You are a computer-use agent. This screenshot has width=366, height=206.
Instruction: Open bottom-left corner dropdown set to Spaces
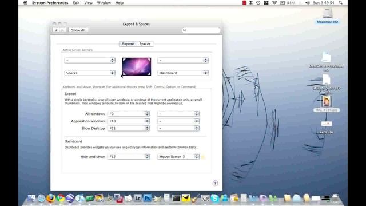(90, 73)
